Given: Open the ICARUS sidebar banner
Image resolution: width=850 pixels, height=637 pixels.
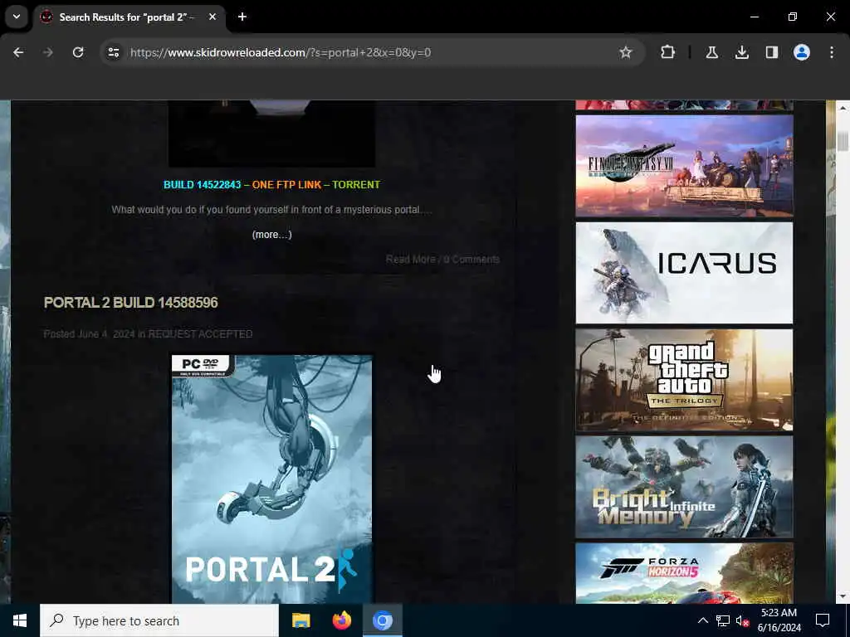Looking at the screenshot, I should [x=684, y=273].
